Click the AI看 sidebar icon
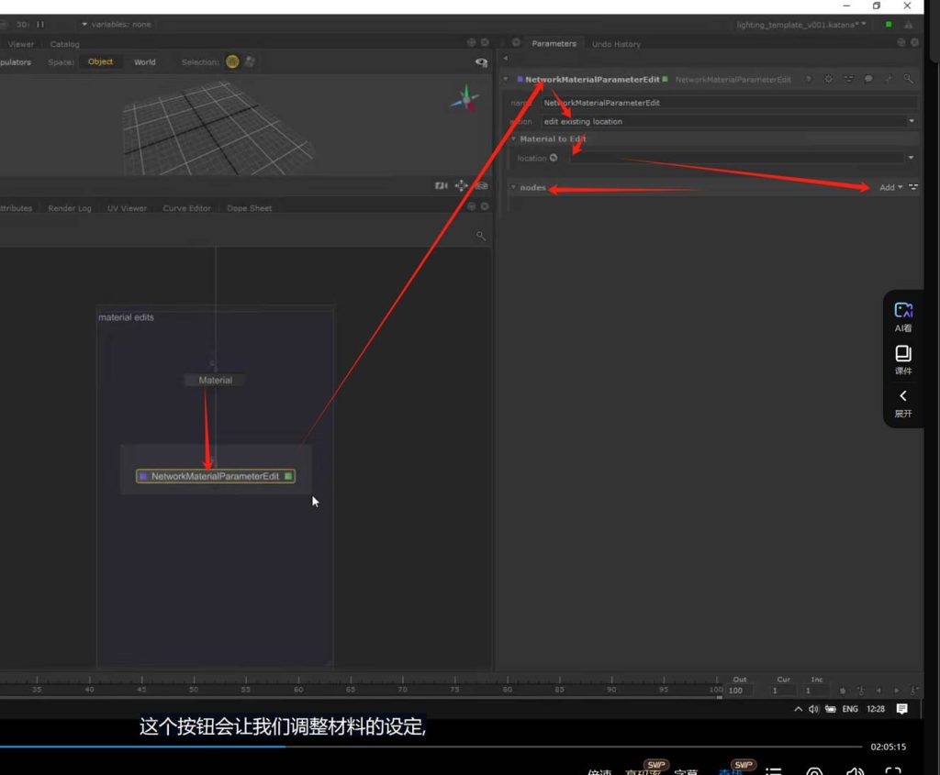The image size is (940, 775). [903, 316]
